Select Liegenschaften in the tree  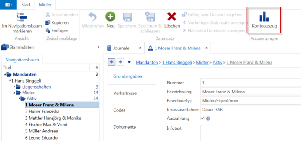tap(36, 87)
